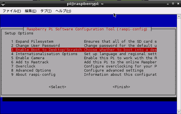Image resolution: width=181 pixels, height=114 pixels.
Task: Click the raspi-config dialog title text
Action: [x=87, y=29]
